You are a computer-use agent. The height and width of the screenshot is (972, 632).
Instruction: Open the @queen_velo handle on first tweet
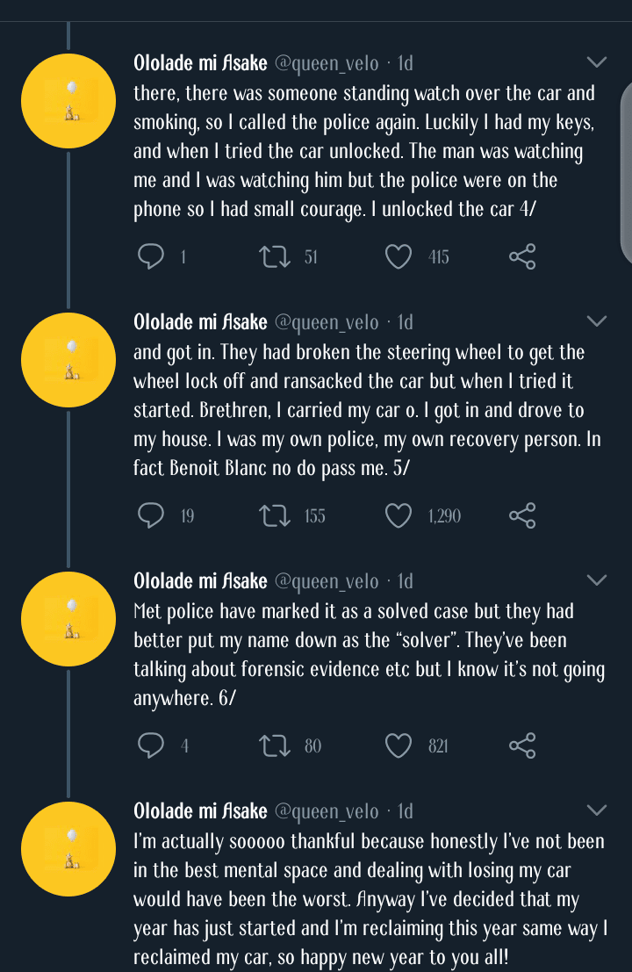click(x=327, y=63)
